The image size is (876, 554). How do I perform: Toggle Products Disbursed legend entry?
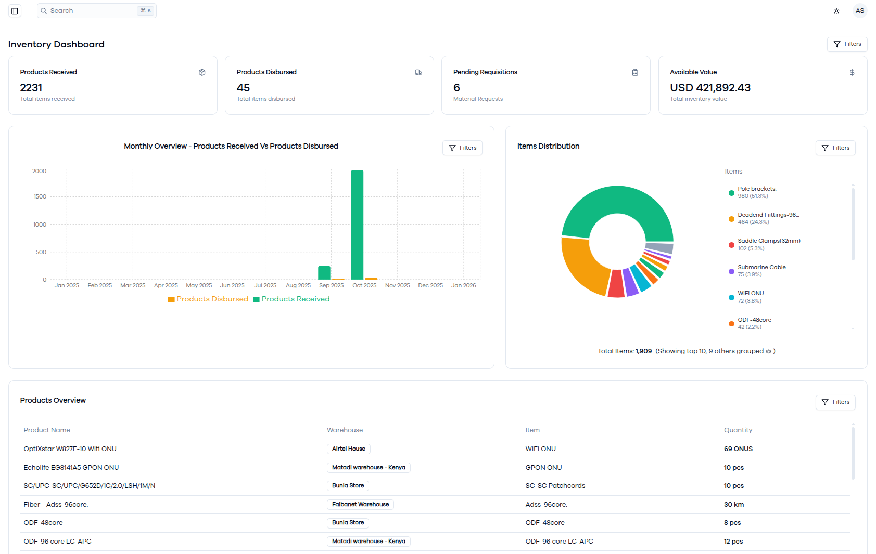[x=208, y=299]
